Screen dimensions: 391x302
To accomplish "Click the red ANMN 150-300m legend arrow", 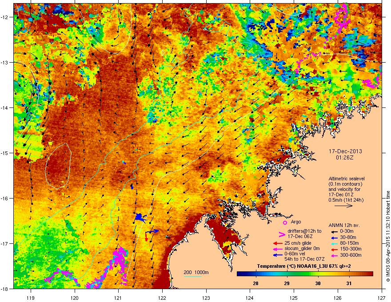I will pyautogui.click(x=334, y=249).
